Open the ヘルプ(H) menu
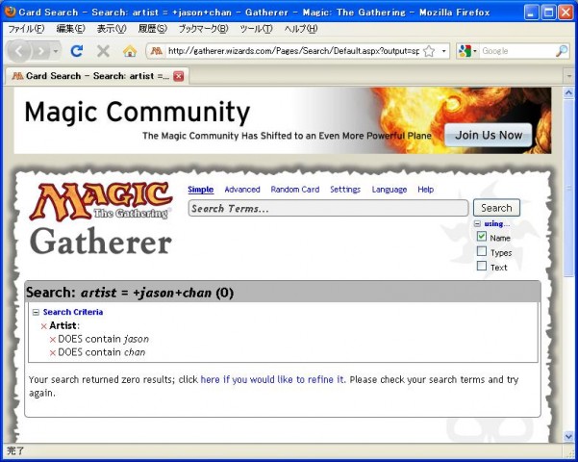Image resolution: width=578 pixels, height=462 pixels. click(301, 29)
